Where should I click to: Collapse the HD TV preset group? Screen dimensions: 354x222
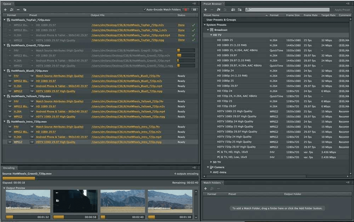210,35
